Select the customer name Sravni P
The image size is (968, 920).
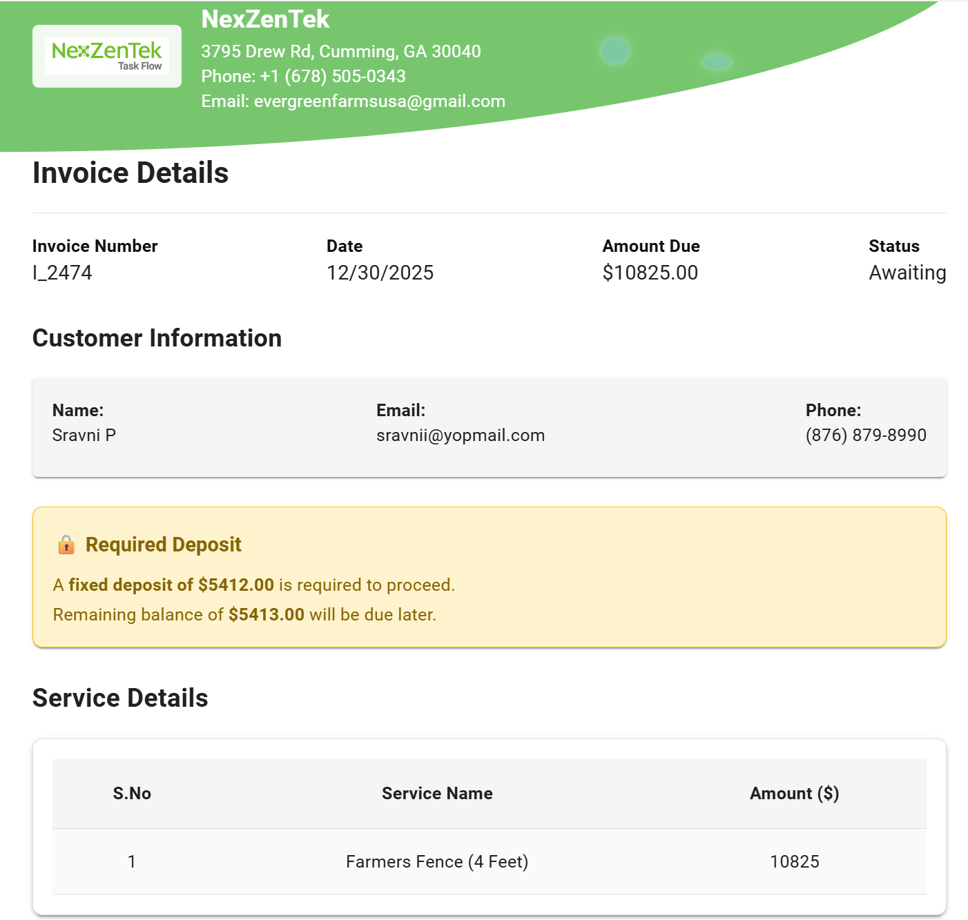coord(84,435)
